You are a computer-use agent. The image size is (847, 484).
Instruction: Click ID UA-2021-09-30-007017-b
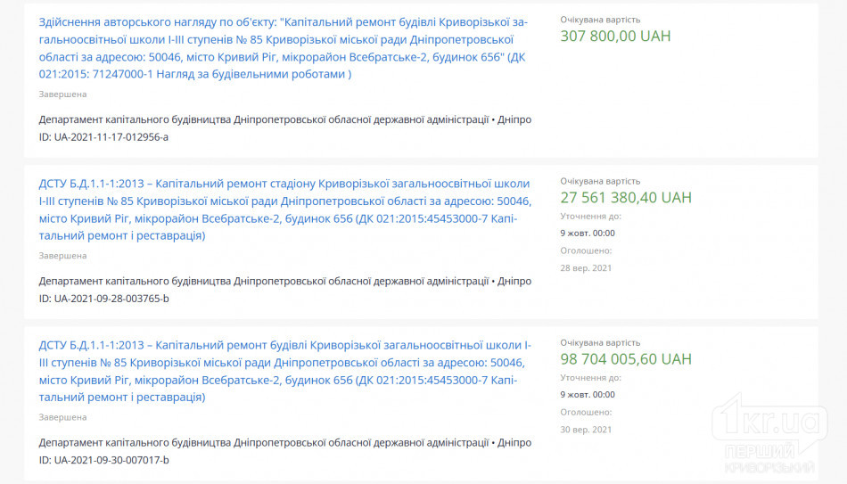[103, 460]
